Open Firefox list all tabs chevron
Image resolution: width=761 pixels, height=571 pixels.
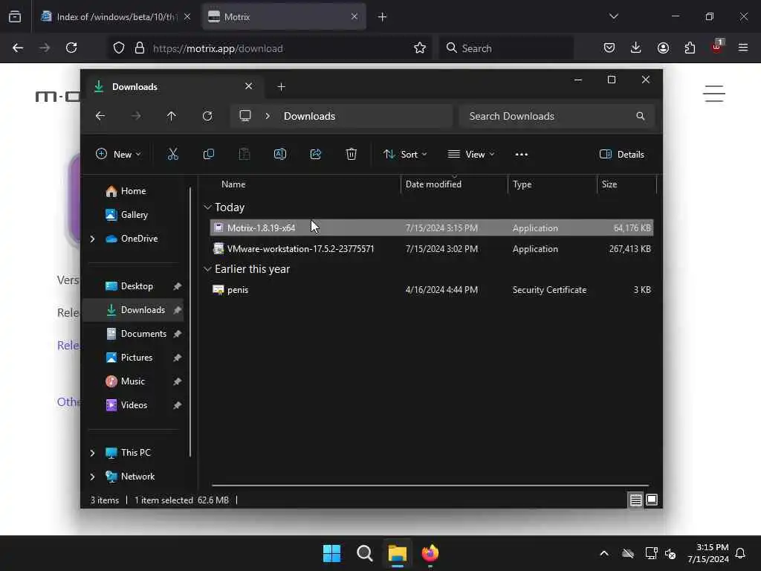point(613,16)
